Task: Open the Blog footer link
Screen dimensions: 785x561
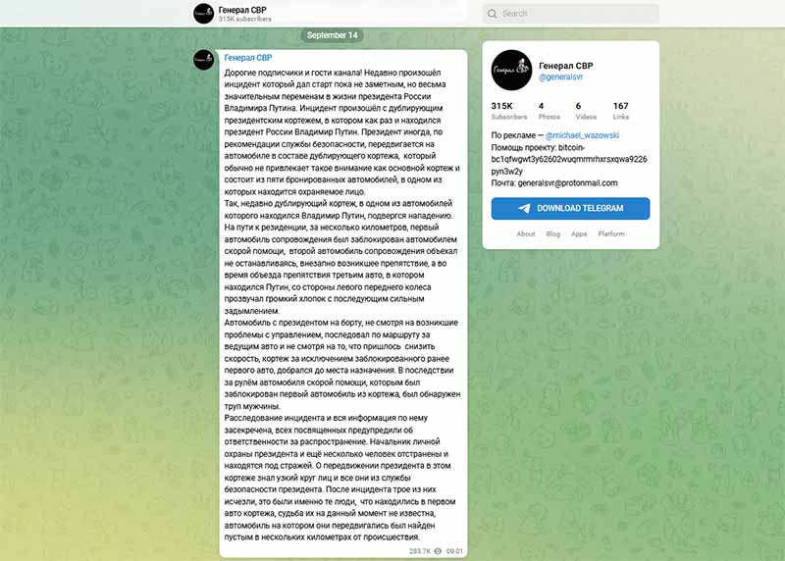Action: point(553,233)
